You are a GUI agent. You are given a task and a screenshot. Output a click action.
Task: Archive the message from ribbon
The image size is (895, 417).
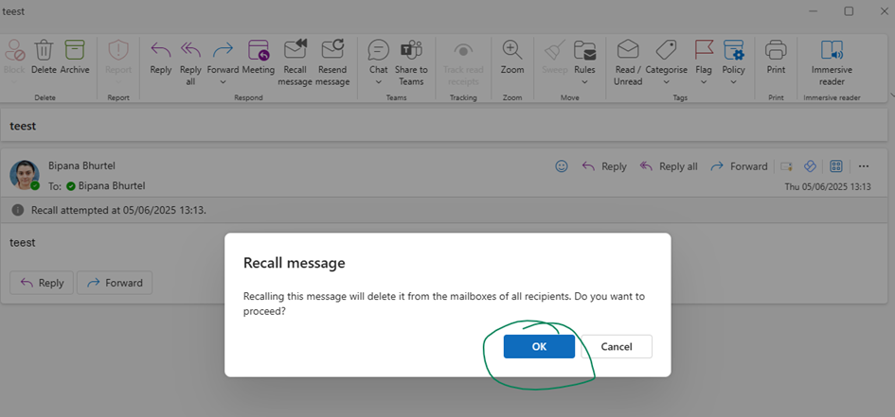[75, 50]
